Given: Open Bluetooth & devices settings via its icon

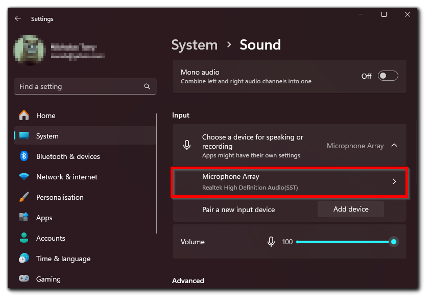Looking at the screenshot, I should pyautogui.click(x=24, y=156).
